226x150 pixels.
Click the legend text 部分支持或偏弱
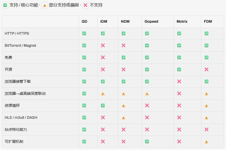pos(64,5)
